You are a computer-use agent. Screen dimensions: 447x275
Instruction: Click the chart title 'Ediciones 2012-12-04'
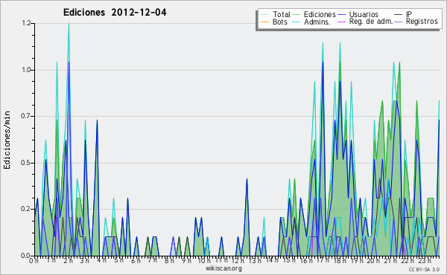pos(115,13)
